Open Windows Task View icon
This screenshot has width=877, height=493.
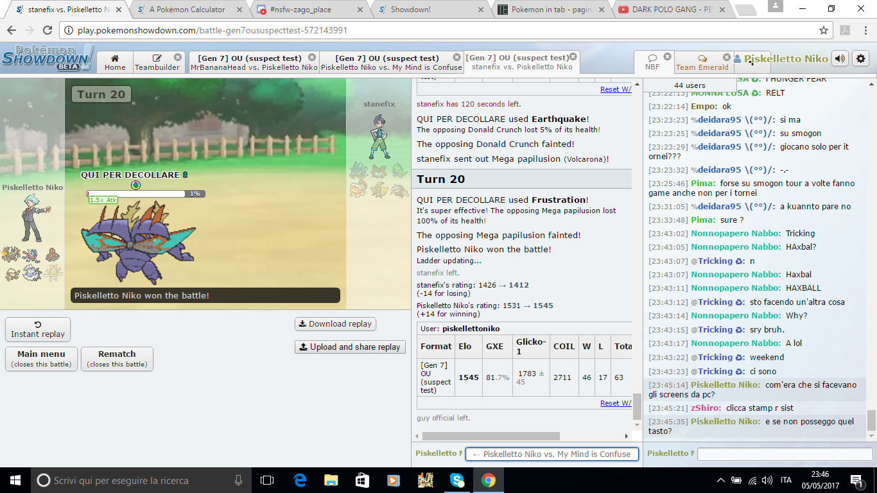pos(267,480)
